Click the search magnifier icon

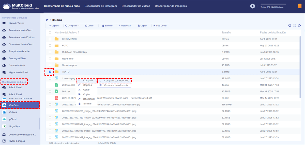pyautogui.click(x=290, y=26)
